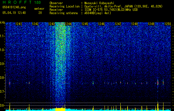Click the kHz axis unit label

point(2,22)
